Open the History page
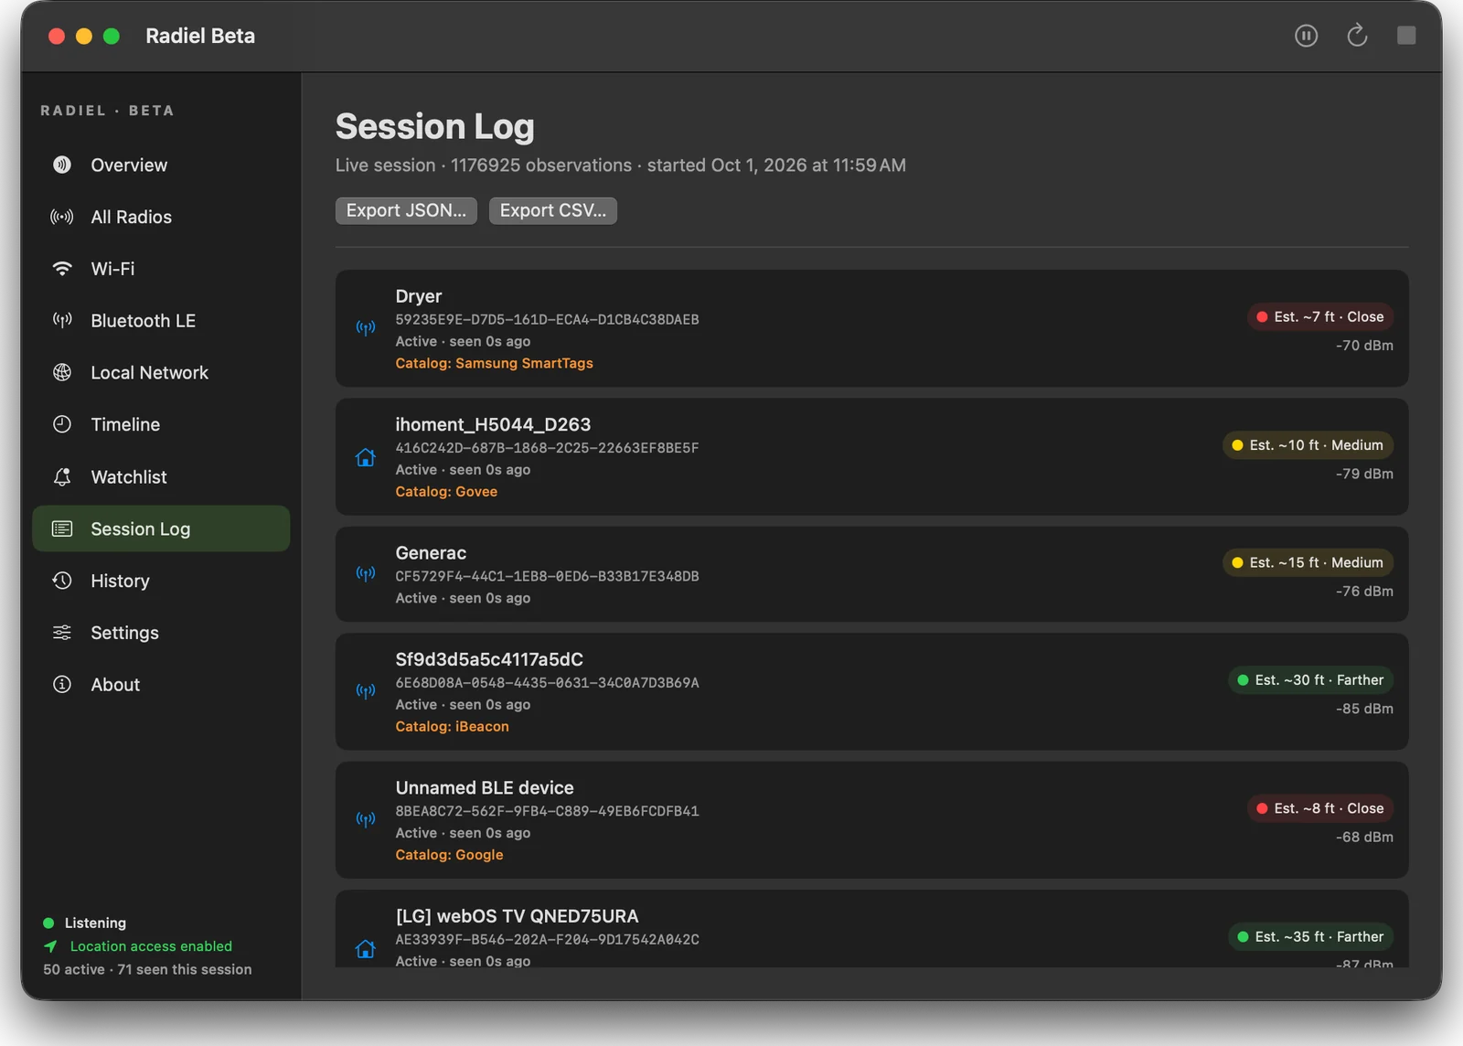Viewport: 1463px width, 1046px height. [x=161, y=581]
